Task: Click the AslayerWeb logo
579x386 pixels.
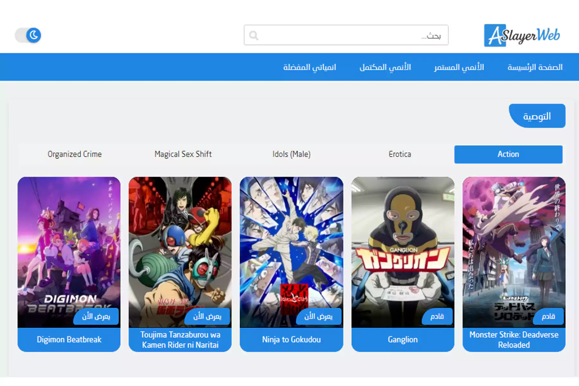Action: coord(522,35)
